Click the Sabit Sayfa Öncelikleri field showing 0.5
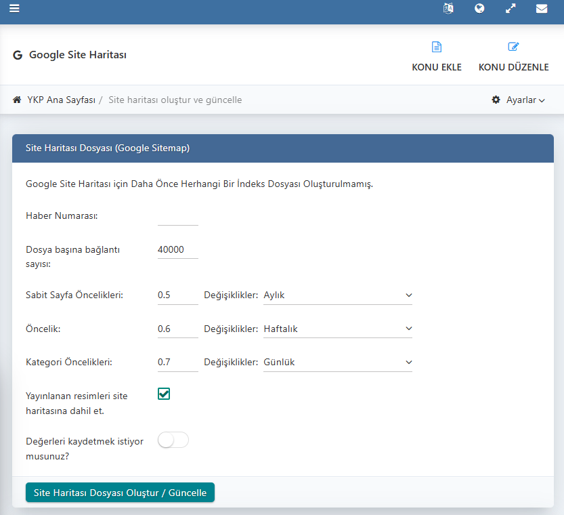Image resolution: width=564 pixels, height=515 pixels. (x=177, y=295)
